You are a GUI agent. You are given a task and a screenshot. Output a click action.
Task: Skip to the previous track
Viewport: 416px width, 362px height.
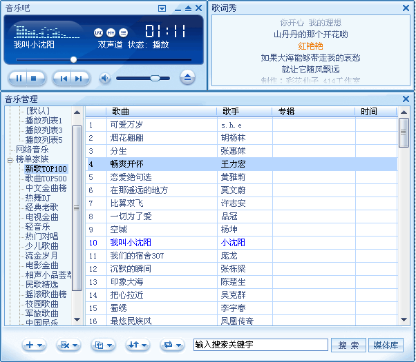[64, 79]
